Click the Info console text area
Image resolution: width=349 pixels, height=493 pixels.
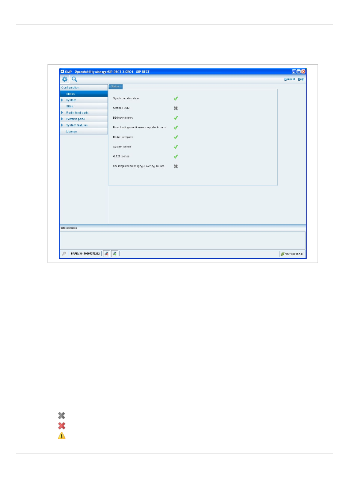point(182,240)
